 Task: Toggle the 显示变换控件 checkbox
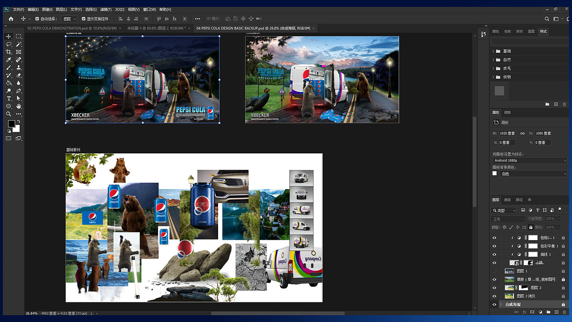[x=84, y=19]
